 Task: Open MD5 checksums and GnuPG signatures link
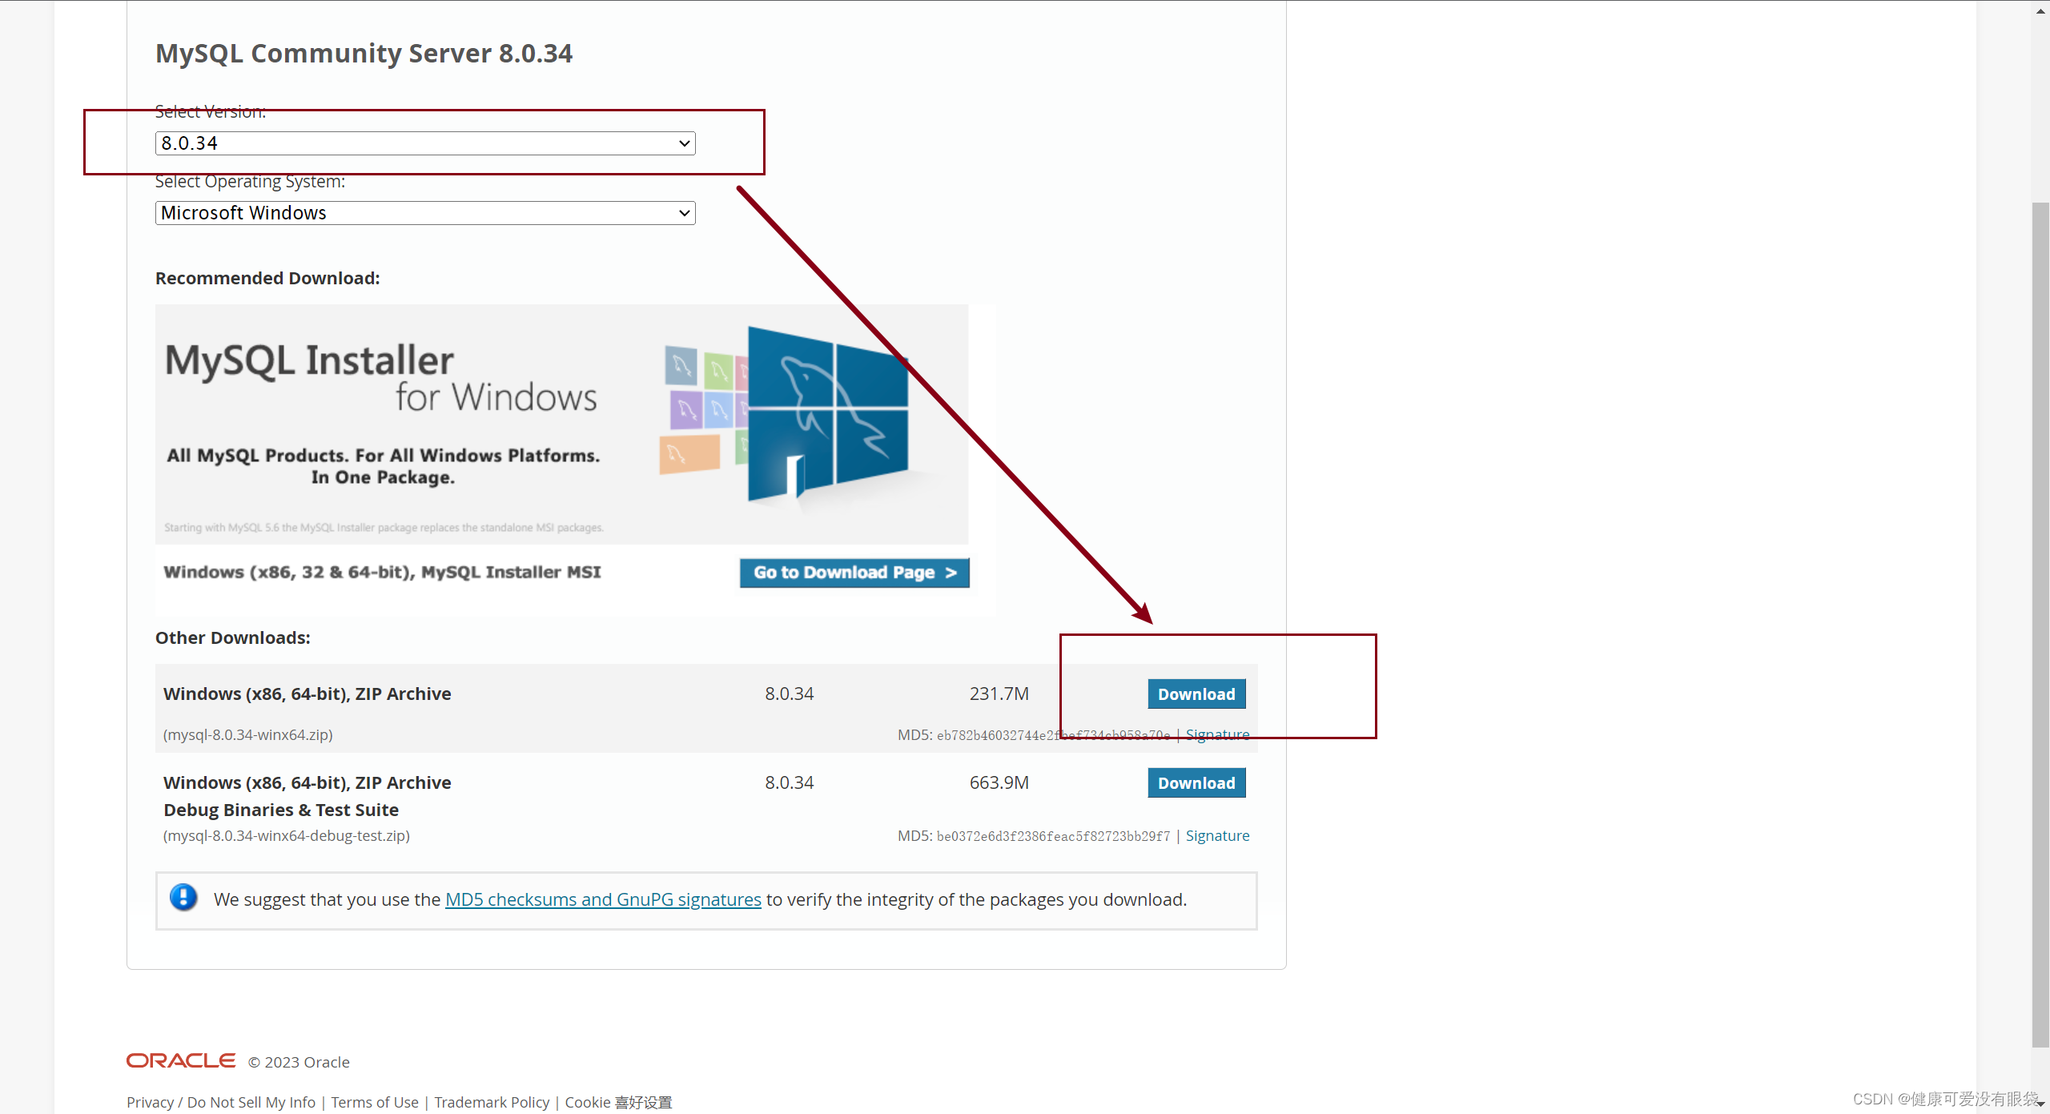point(603,900)
